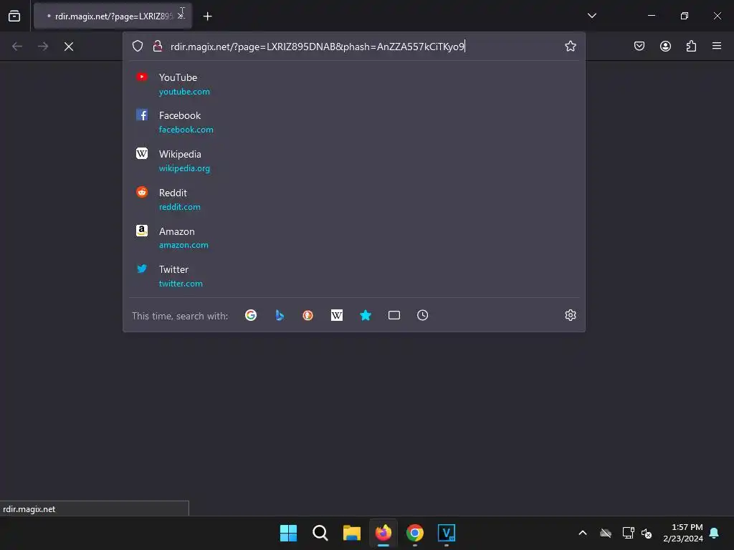Screen dimensions: 734x550
Task: Click the Save to Pocket icon
Action: click(639, 46)
